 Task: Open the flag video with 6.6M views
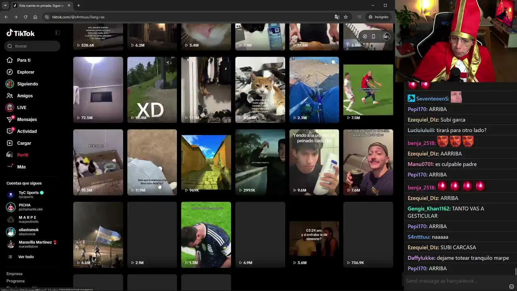(x=98, y=235)
